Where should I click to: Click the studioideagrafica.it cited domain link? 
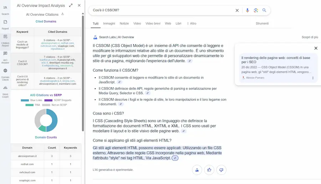pyautogui.click(x=50, y=81)
